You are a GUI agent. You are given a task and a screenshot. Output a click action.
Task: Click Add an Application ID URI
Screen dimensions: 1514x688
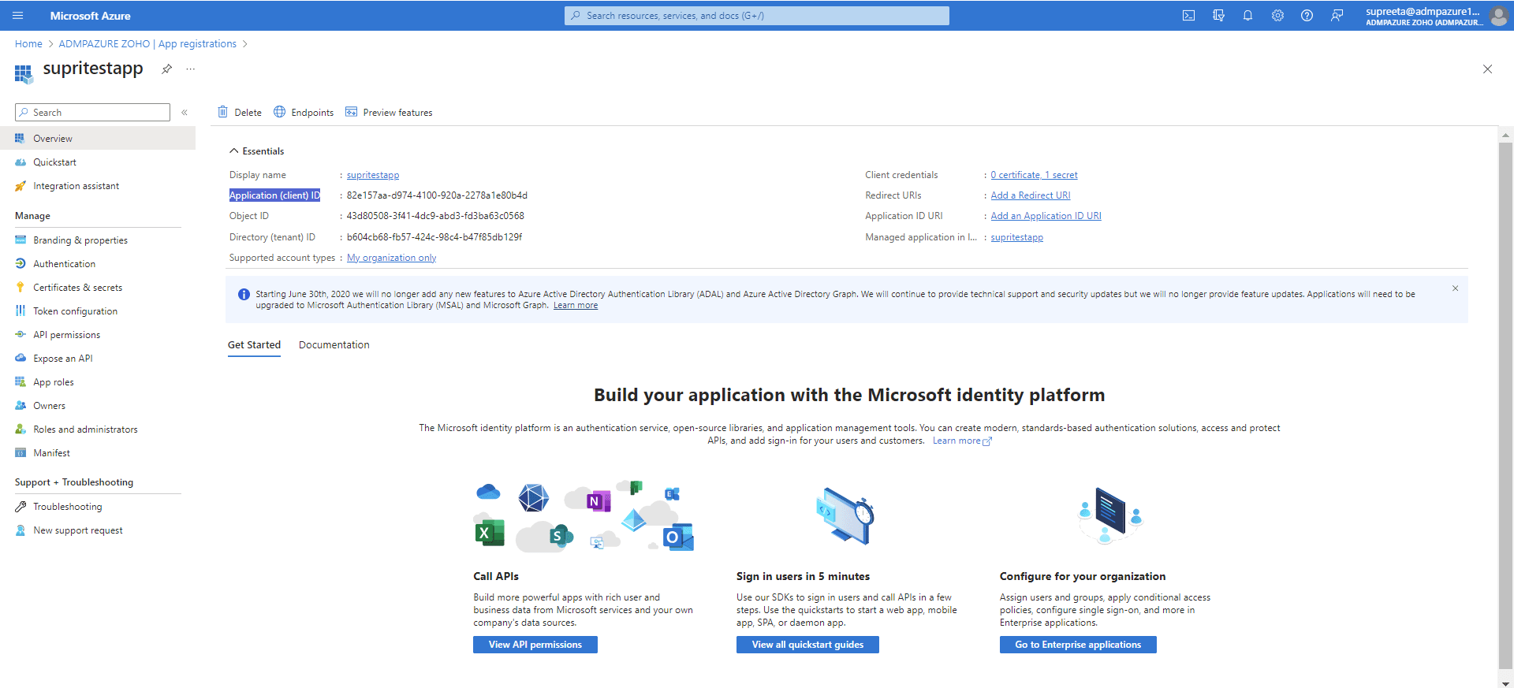tap(1046, 216)
